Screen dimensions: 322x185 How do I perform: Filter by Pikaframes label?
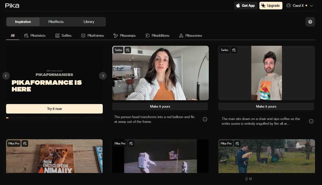tap(96, 36)
